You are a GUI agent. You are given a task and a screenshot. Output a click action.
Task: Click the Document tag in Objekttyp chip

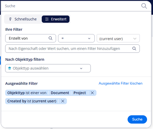coord(60,93)
